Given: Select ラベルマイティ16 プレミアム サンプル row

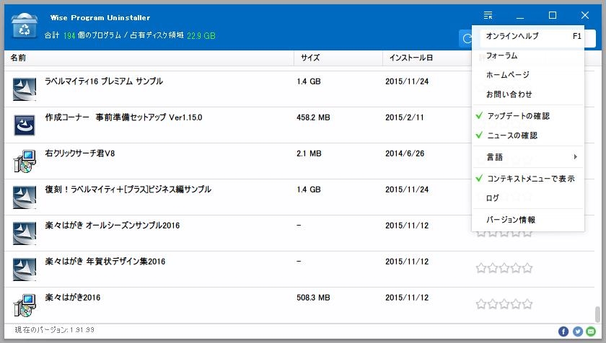Looking at the screenshot, I should click(299, 89).
